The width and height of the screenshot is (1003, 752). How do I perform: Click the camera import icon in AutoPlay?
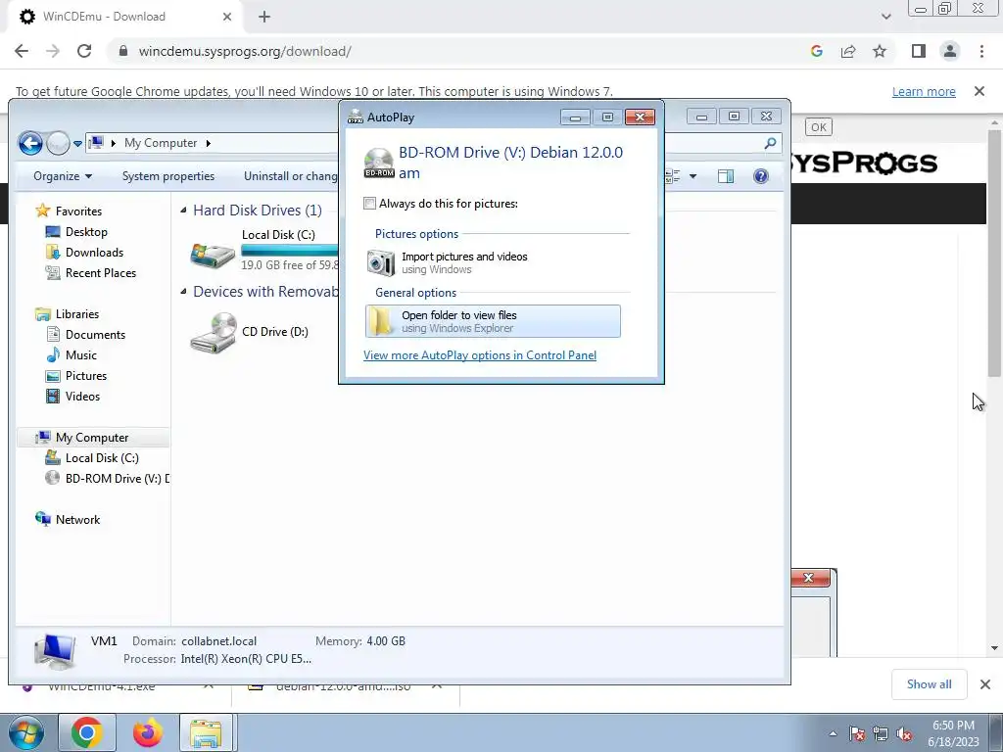click(x=381, y=262)
